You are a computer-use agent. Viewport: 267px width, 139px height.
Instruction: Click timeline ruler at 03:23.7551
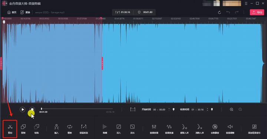pos(232,19)
